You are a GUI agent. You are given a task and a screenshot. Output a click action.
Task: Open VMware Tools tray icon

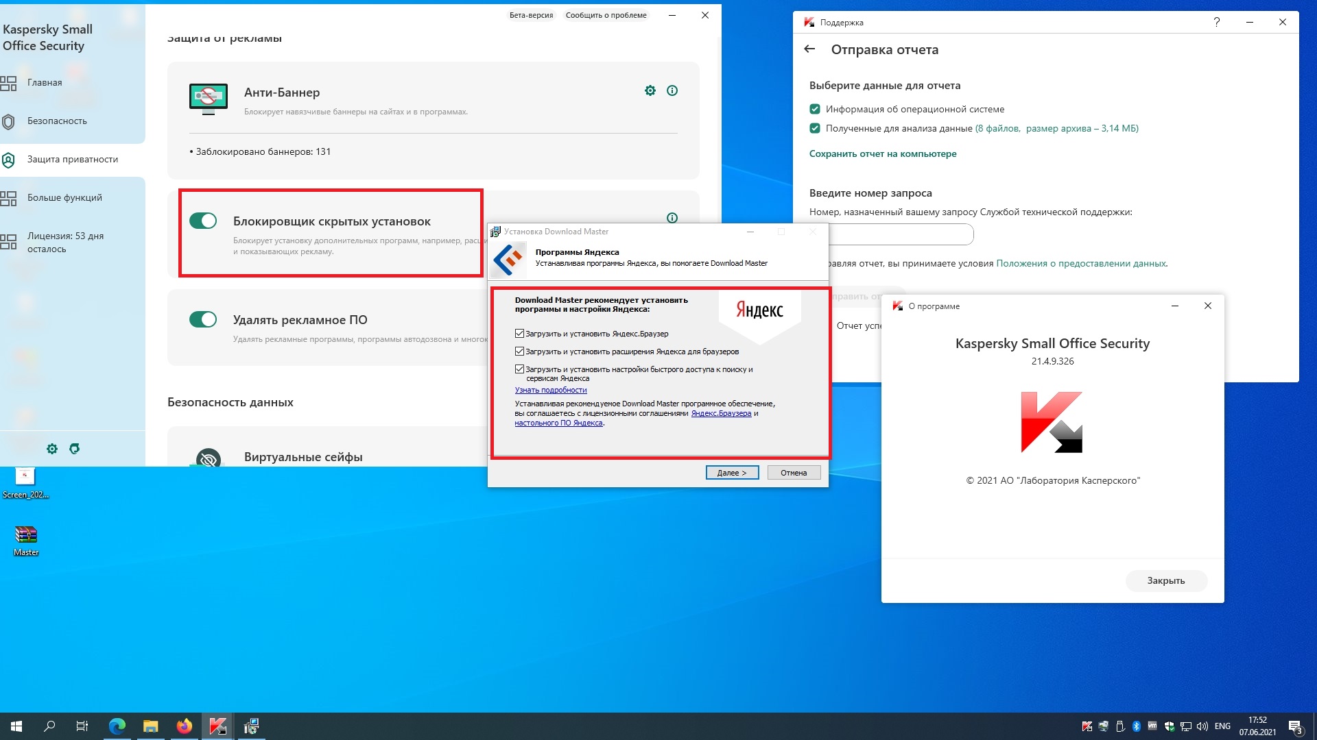click(1153, 726)
